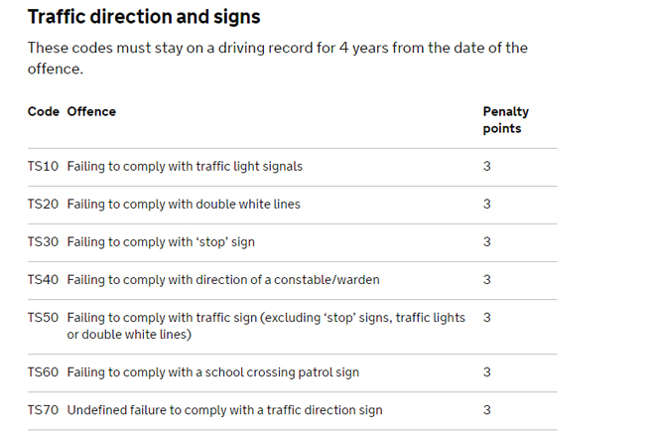The height and width of the screenshot is (437, 655).
Task: Click the Code column header
Action: 43,111
